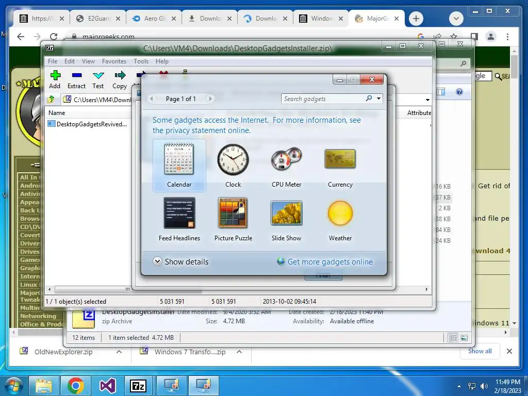The image size is (528, 396).
Task: Go to previous gadget page arrow
Action: point(152,98)
